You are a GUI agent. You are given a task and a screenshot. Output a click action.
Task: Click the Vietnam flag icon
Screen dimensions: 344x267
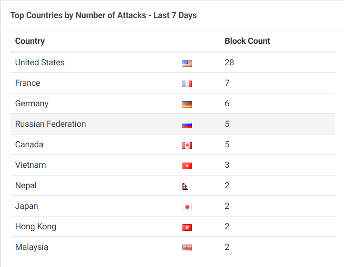click(x=187, y=166)
